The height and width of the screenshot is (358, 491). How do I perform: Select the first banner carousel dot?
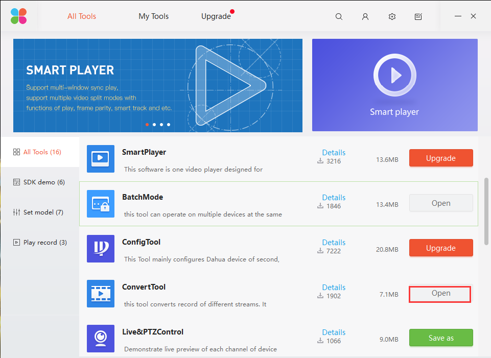(x=147, y=125)
